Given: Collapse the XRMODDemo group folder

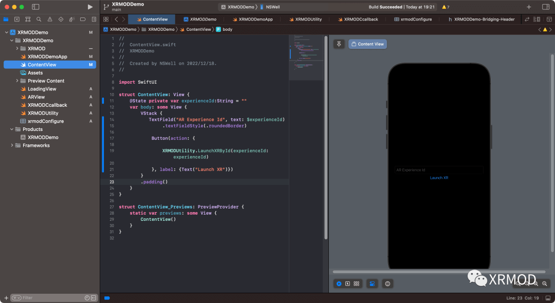Looking at the screenshot, I should pyautogui.click(x=12, y=40).
